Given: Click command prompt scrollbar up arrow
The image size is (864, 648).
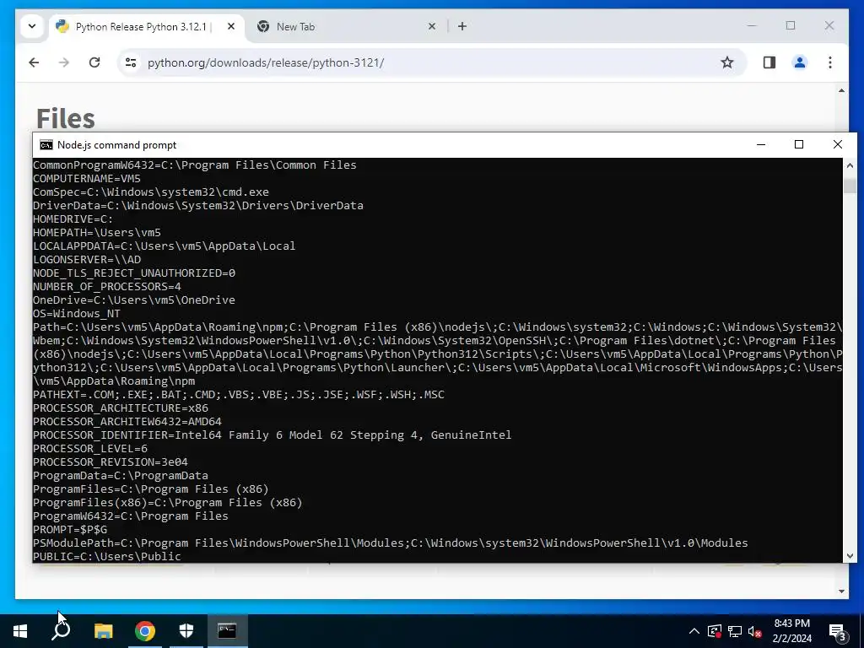Looking at the screenshot, I should (850, 165).
